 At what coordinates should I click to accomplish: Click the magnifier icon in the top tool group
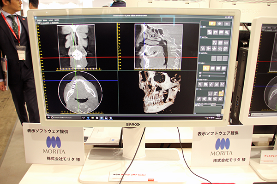click(227, 32)
